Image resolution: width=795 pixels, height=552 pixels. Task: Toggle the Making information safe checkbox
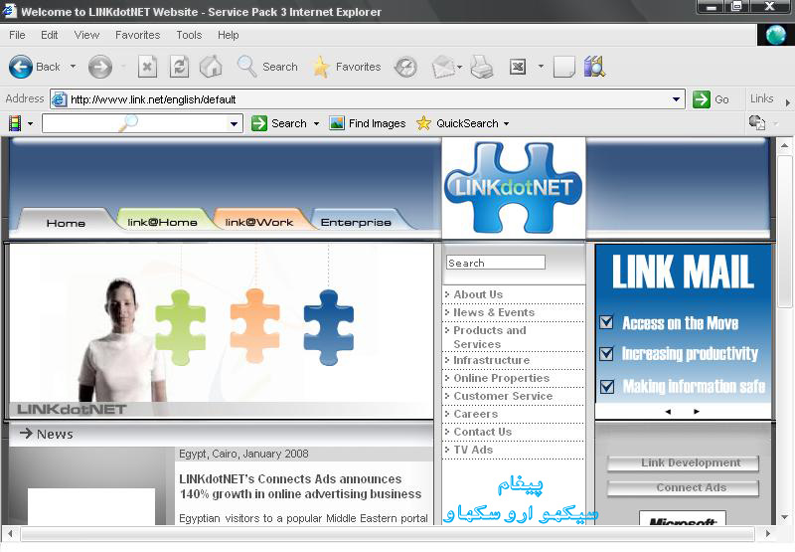[x=607, y=387]
